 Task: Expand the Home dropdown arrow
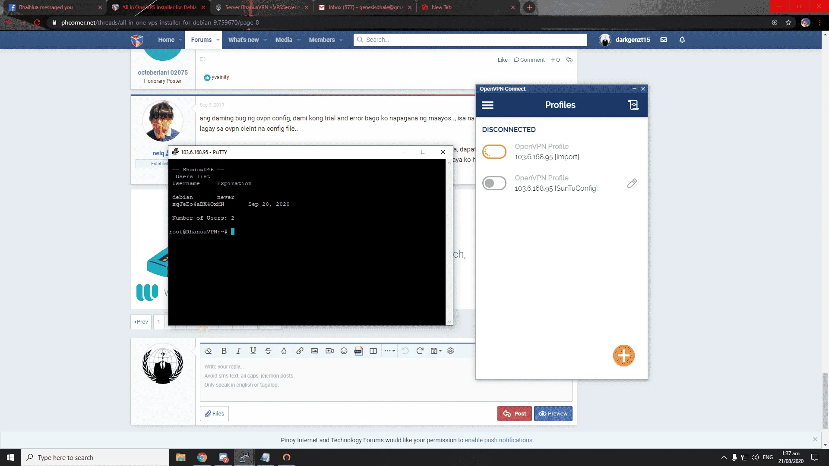click(x=180, y=40)
